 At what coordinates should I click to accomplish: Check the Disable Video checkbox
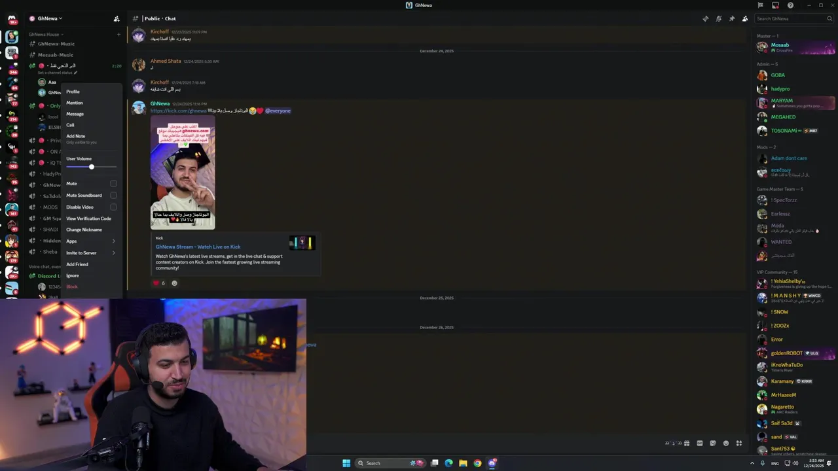click(x=113, y=207)
